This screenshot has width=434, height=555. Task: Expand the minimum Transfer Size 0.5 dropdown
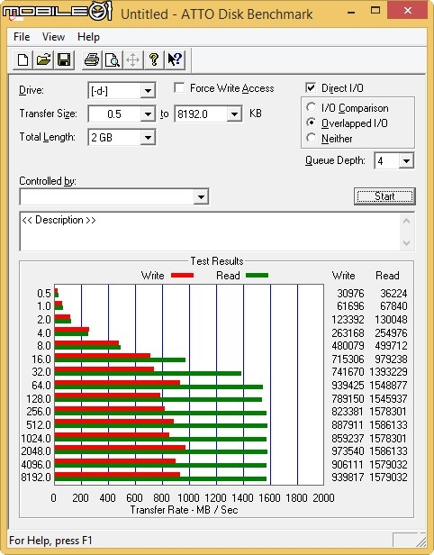click(x=148, y=114)
